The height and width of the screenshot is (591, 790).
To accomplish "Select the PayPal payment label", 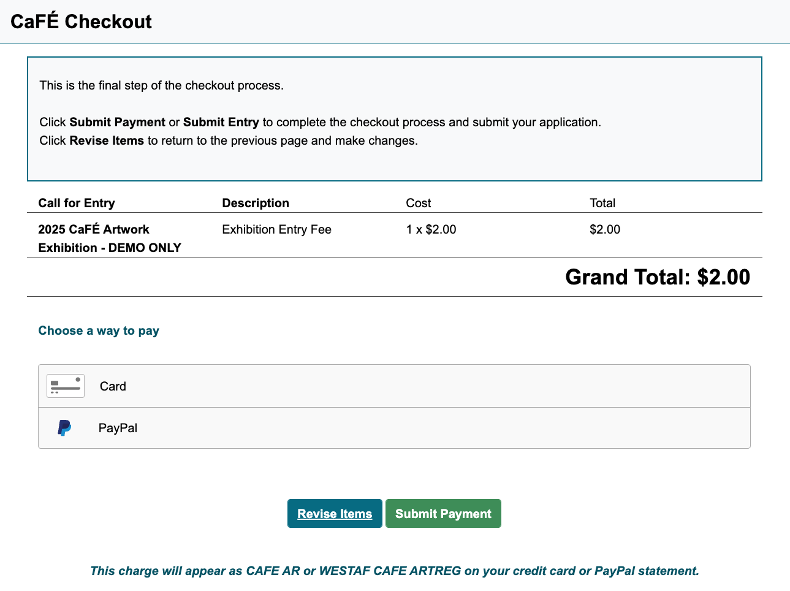I will (x=118, y=428).
